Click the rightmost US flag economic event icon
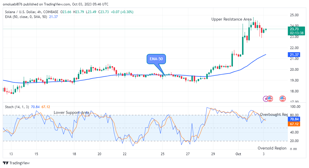This screenshot has width=309, height=168. (283, 99)
